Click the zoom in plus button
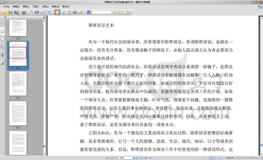The height and width of the screenshot is (160, 263). pyautogui.click(x=261, y=158)
